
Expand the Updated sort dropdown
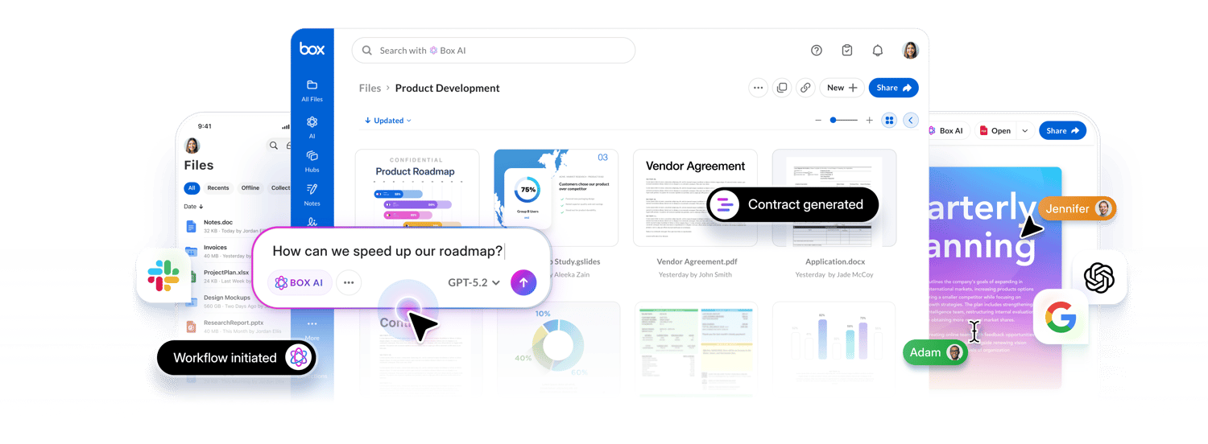(x=388, y=121)
